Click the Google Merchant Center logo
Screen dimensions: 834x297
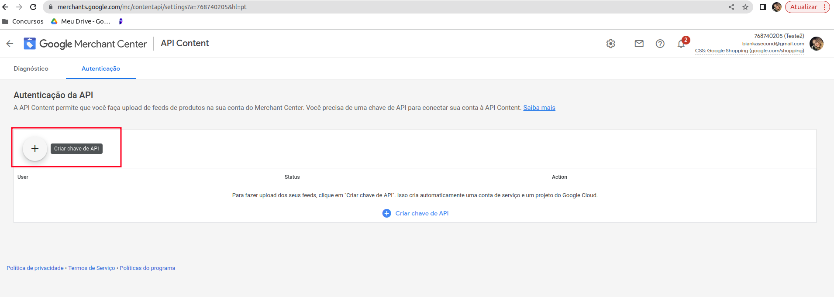(85, 44)
